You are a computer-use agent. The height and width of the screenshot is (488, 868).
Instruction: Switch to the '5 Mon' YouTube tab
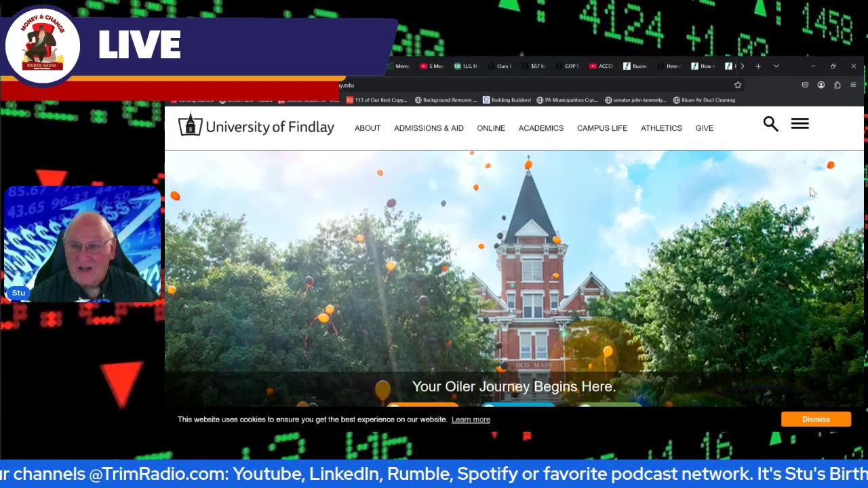coord(432,66)
